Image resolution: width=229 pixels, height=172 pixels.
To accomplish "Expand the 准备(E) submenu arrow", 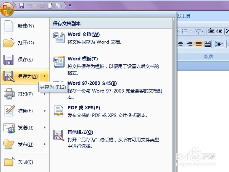I will pos(45,111).
